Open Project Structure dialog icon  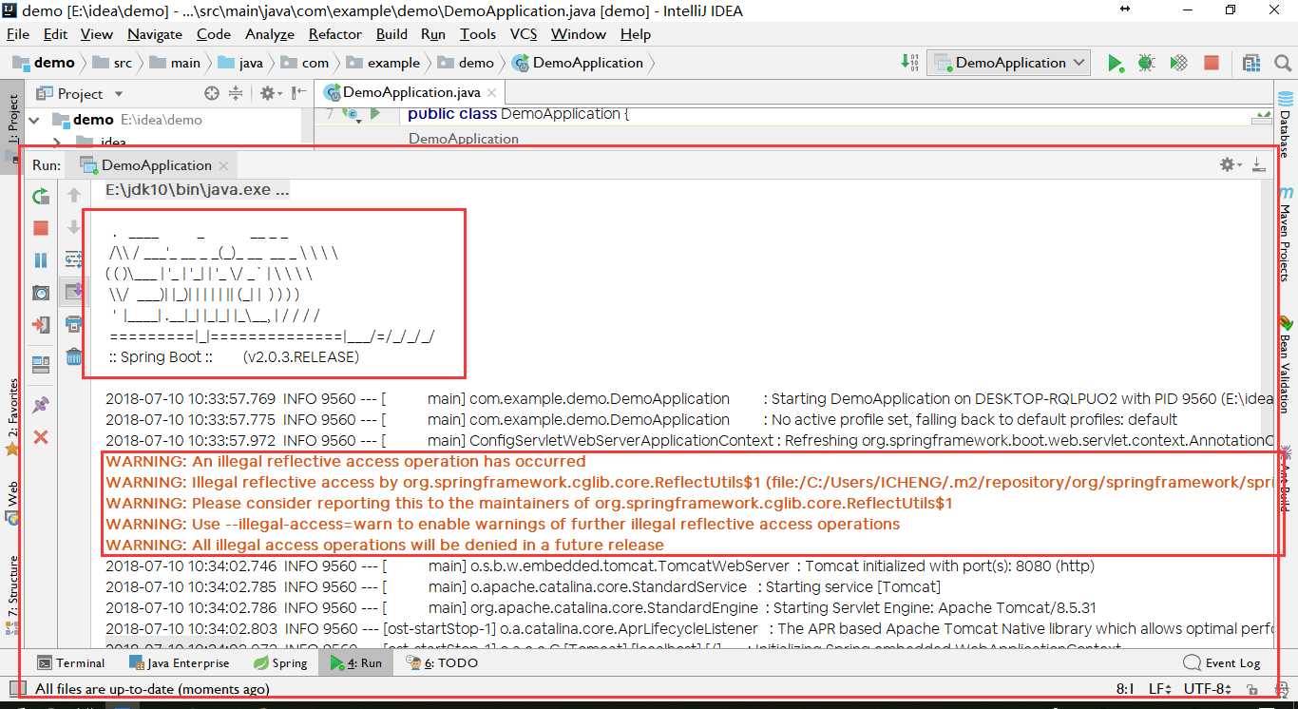click(x=1251, y=63)
